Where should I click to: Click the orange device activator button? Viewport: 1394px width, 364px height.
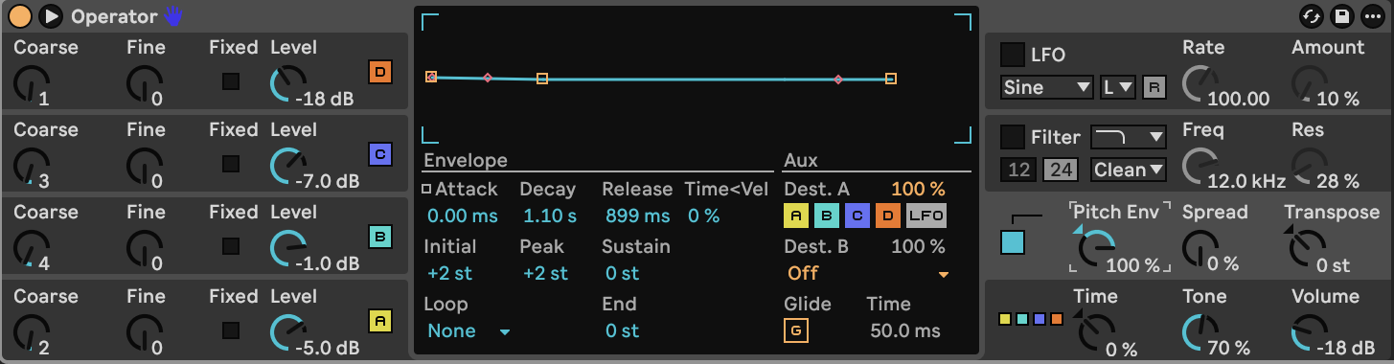[19, 16]
